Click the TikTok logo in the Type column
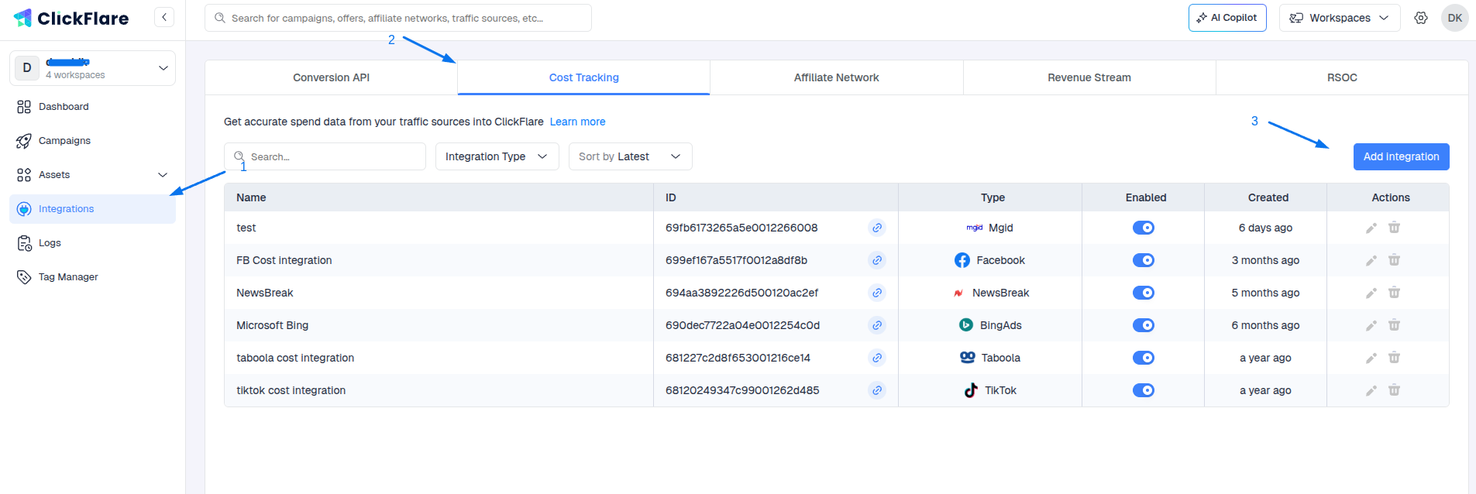The height and width of the screenshot is (494, 1476). (971, 390)
